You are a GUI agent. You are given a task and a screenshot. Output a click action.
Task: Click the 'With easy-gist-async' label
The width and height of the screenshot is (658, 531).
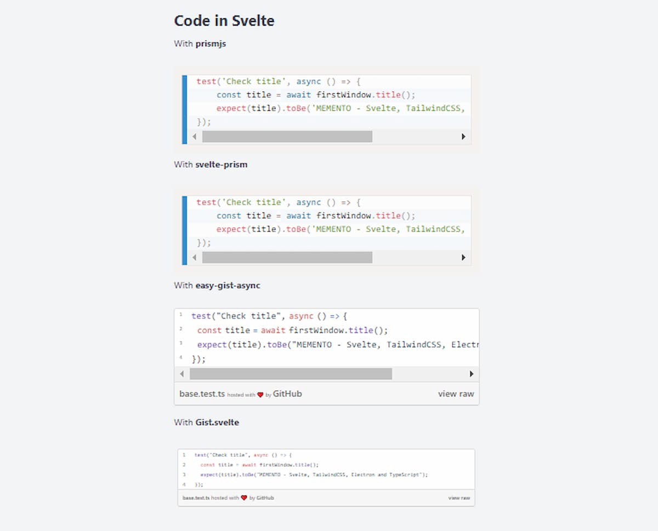(x=217, y=285)
